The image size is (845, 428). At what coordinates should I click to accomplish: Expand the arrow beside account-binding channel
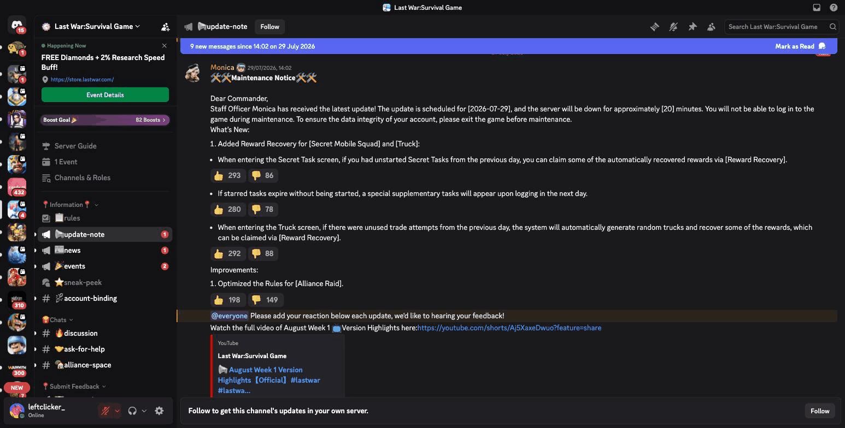(36, 299)
